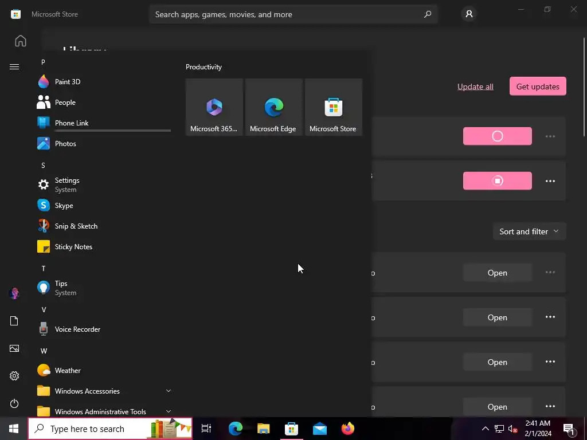Click the pink pending update button

tap(497, 136)
